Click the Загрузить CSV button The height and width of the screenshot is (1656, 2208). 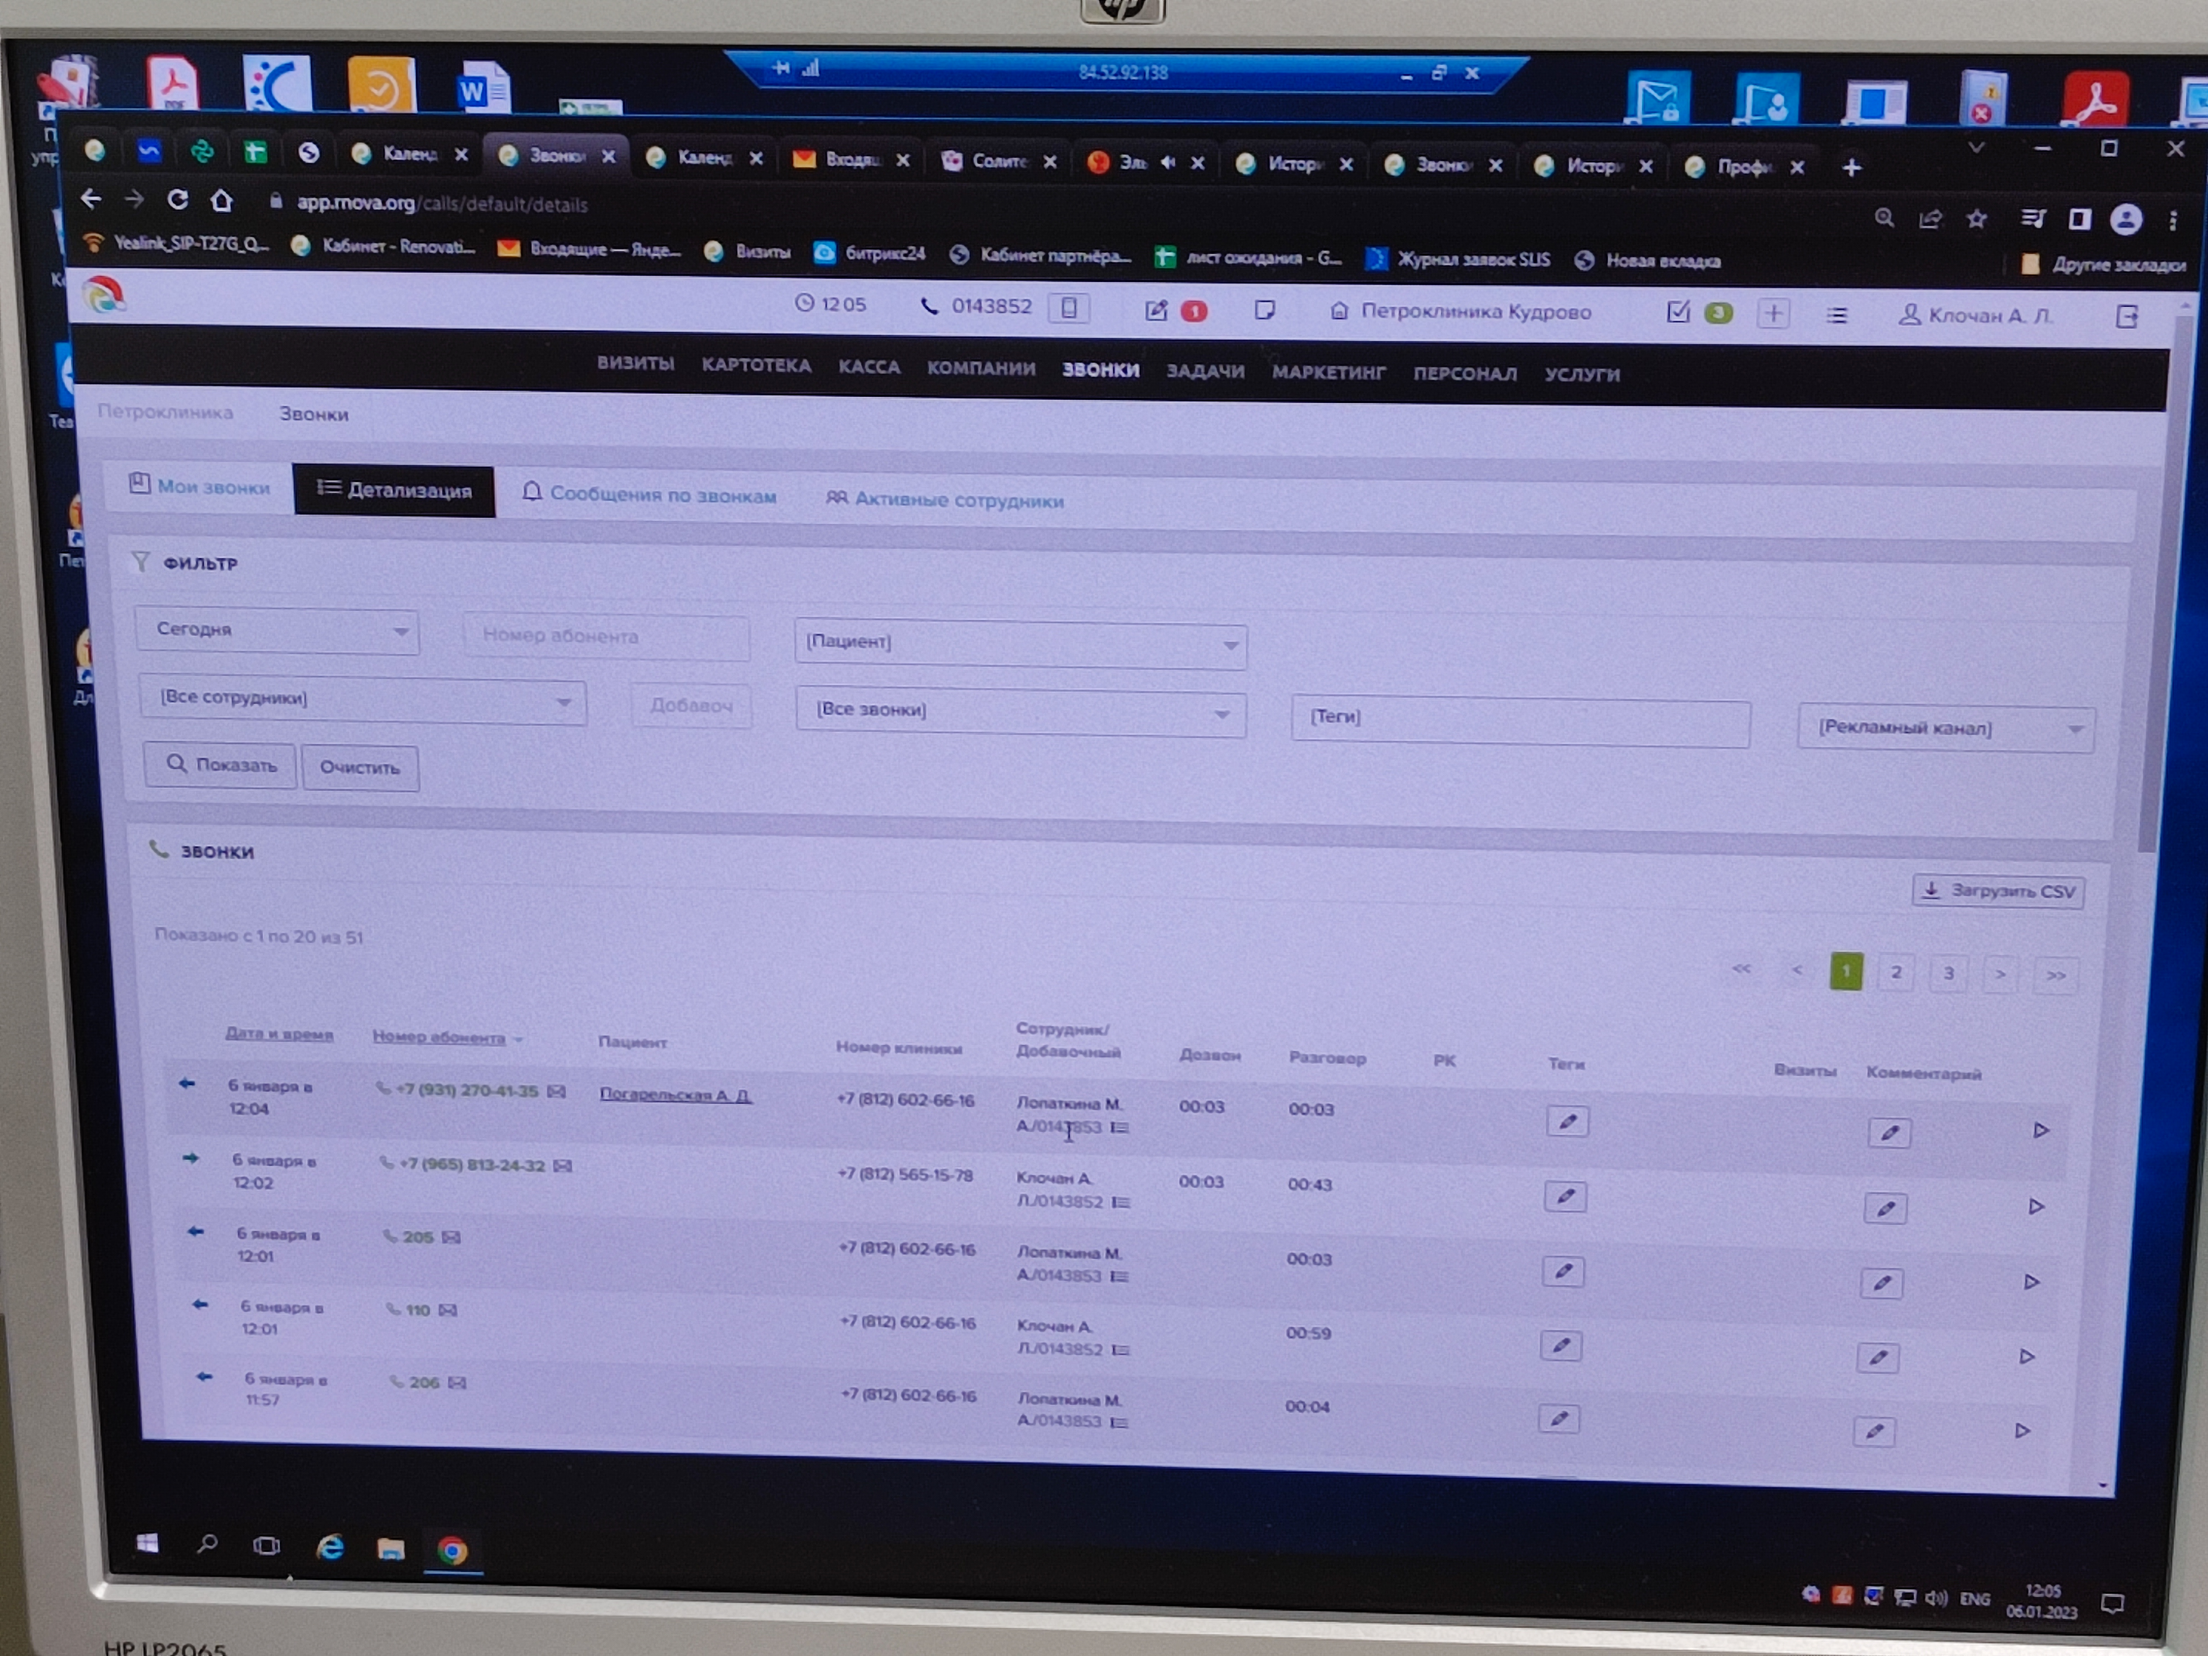pyautogui.click(x=1998, y=890)
